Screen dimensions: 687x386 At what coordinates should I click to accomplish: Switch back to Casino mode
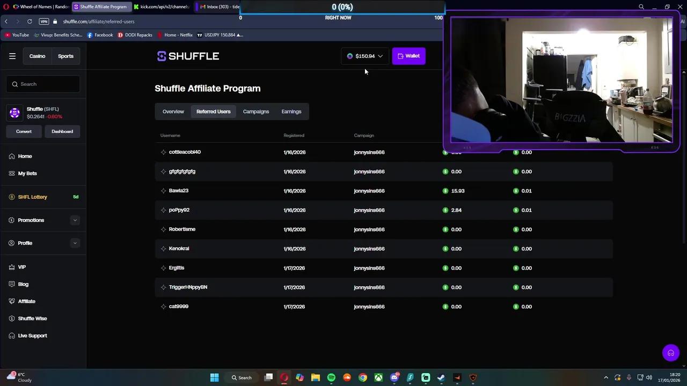[x=37, y=56]
